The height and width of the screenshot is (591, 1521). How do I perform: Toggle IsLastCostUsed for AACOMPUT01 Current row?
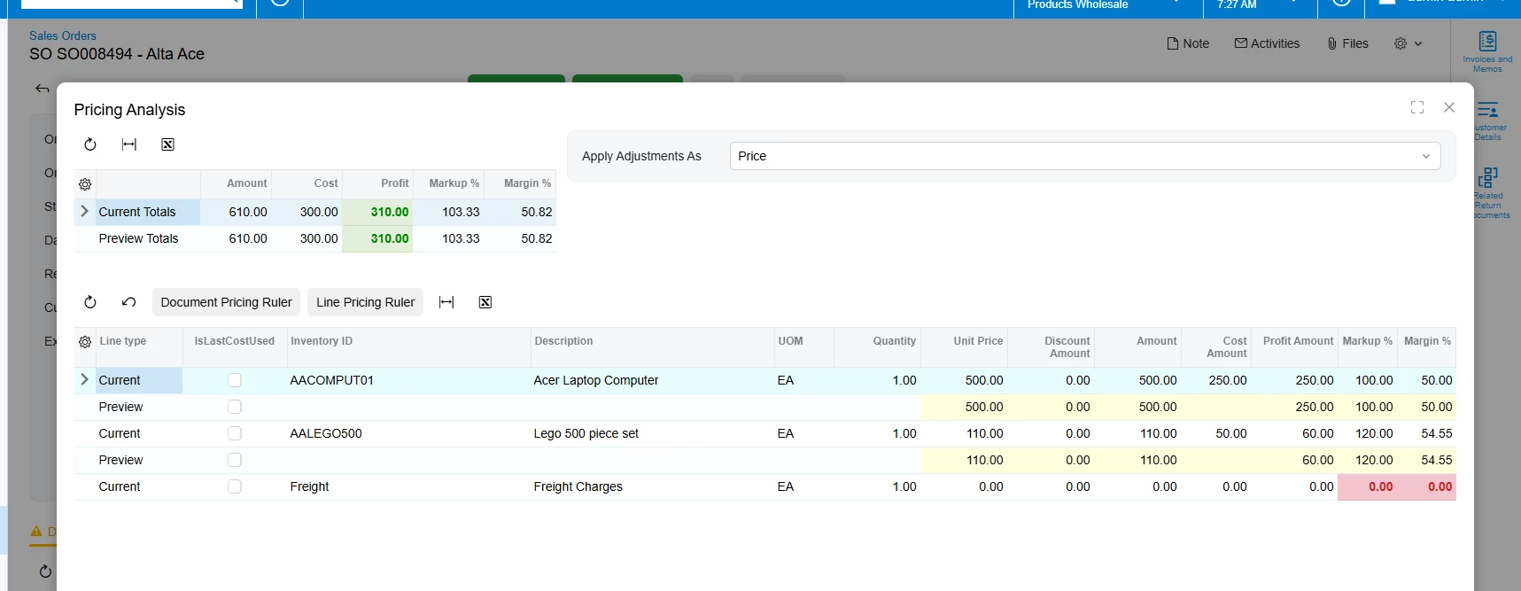(235, 380)
